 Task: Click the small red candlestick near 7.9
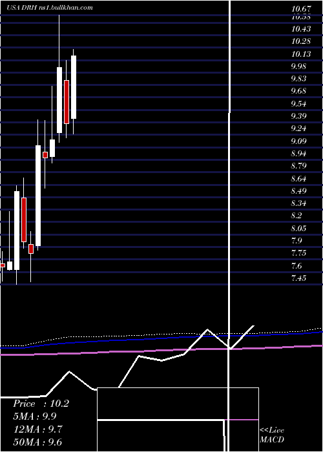click(x=31, y=249)
